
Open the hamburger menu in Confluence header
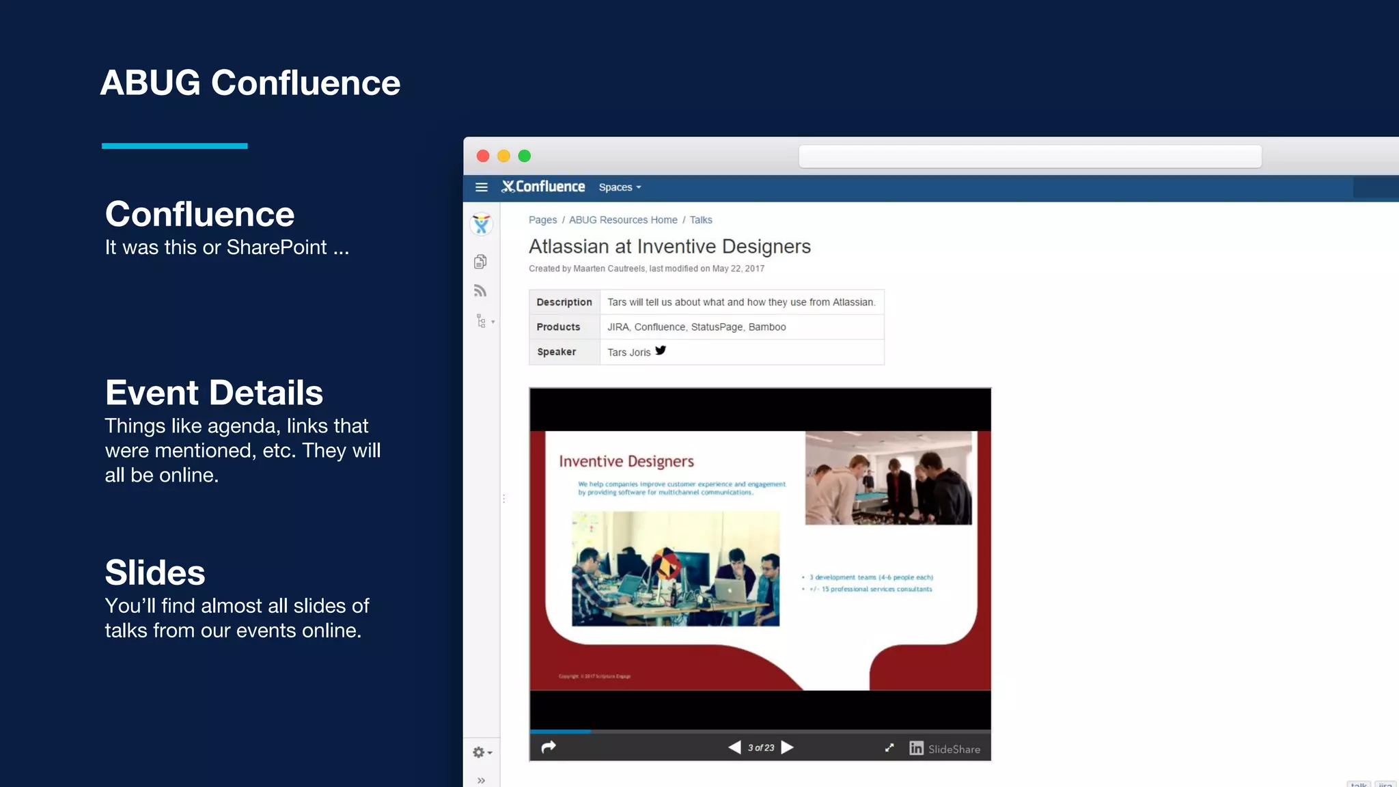481,187
